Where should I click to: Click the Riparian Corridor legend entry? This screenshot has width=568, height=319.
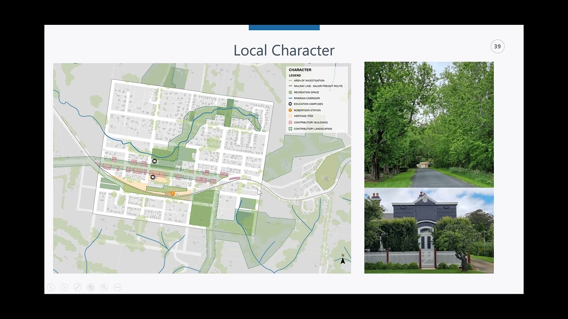(304, 98)
